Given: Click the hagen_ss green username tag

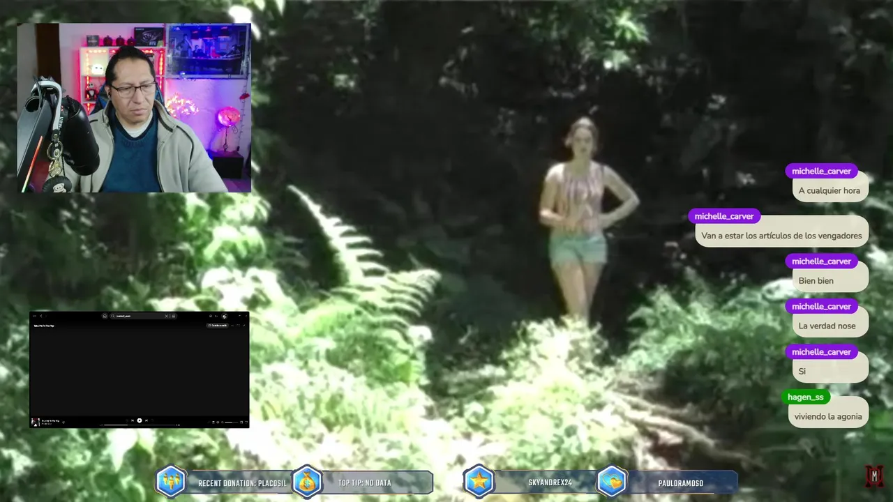Looking at the screenshot, I should pos(806,397).
